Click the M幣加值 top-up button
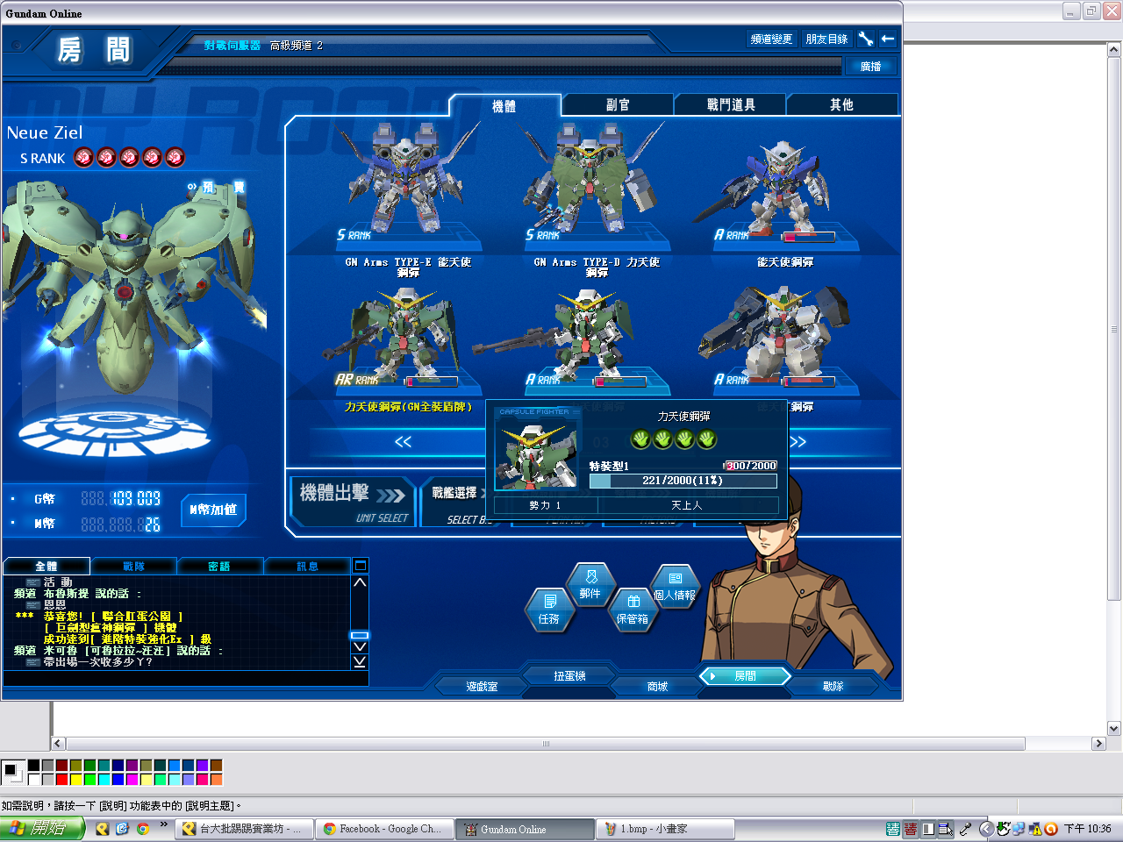 click(x=213, y=510)
